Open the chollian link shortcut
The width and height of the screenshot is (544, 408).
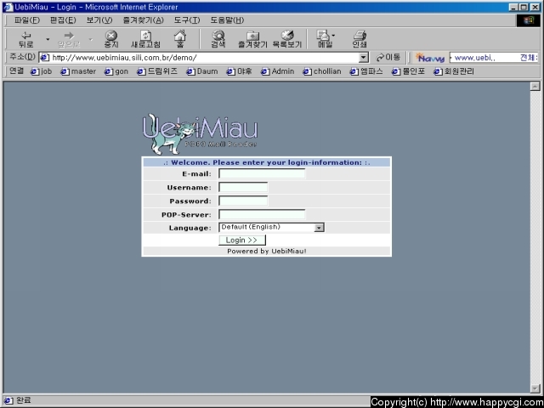coord(322,71)
